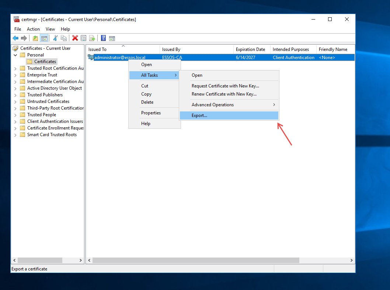Image resolution: width=390 pixels, height=290 pixels.
Task: Click the Forward arrow toolbar icon
Action: click(x=24, y=38)
